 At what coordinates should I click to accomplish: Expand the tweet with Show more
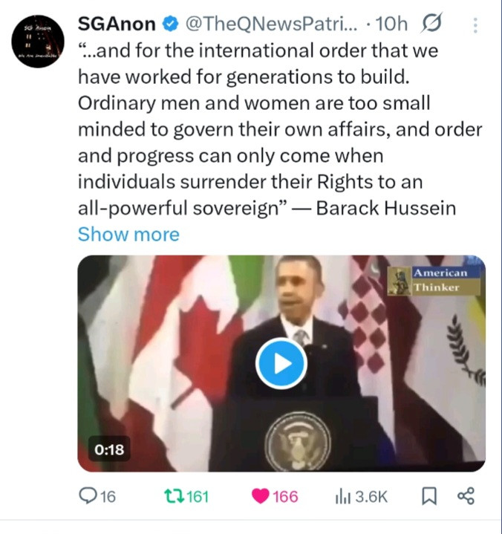pos(128,234)
